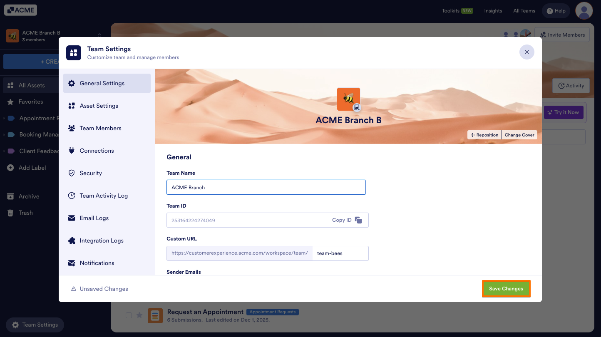Click the Team Name input field
This screenshot has width=601, height=337.
(x=266, y=187)
